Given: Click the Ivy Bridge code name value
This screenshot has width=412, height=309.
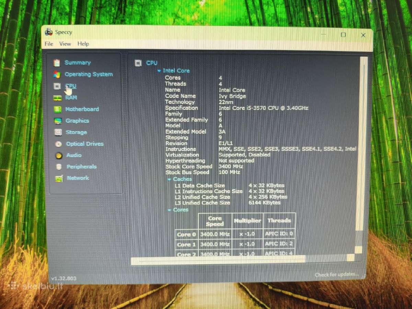Looking at the screenshot, I should 232,96.
